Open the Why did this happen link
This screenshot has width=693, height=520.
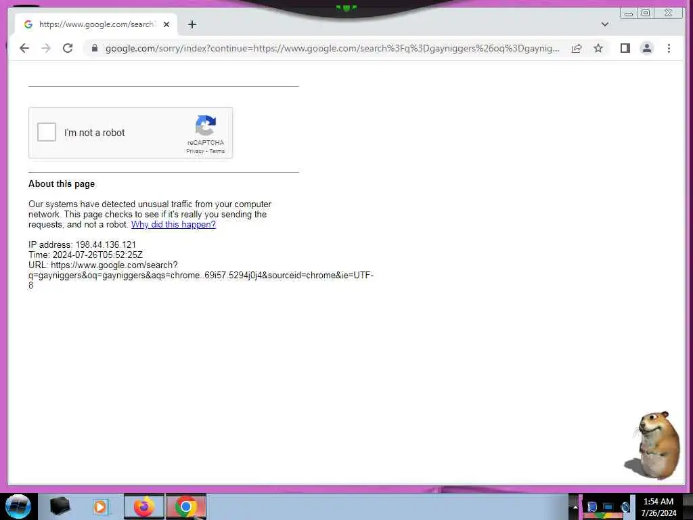point(173,224)
